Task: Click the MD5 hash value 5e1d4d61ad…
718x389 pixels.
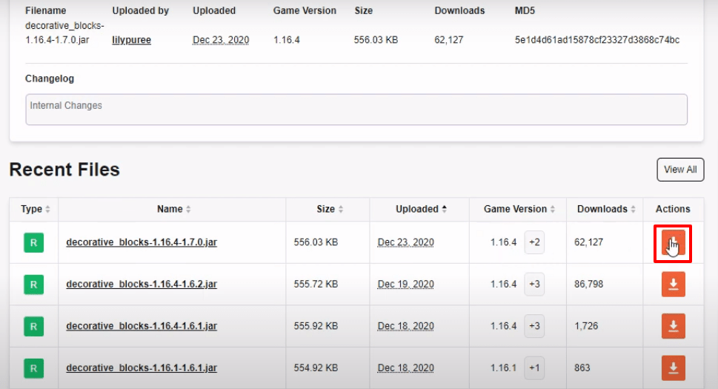Action: [x=597, y=40]
